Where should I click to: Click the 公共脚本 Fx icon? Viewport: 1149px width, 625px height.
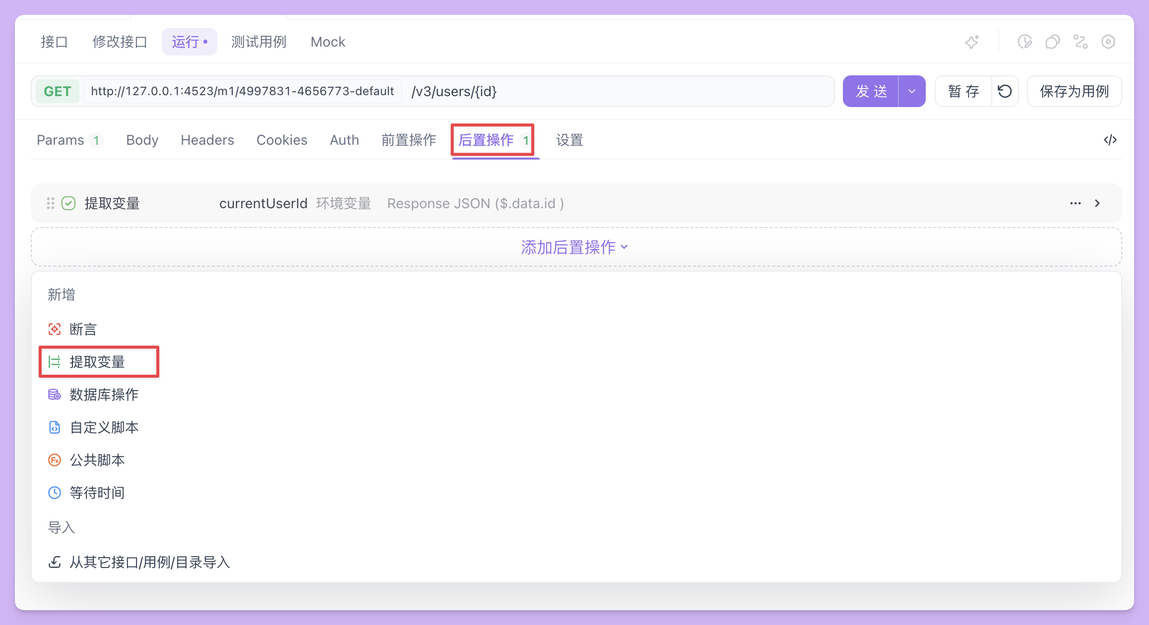point(55,460)
